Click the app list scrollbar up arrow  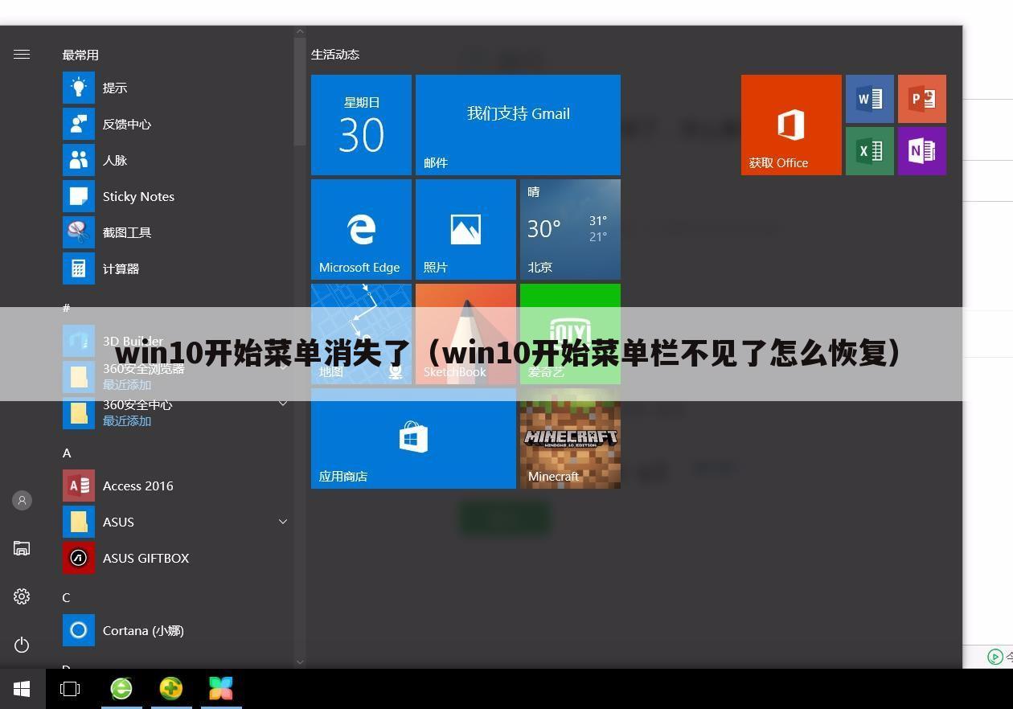tap(300, 31)
